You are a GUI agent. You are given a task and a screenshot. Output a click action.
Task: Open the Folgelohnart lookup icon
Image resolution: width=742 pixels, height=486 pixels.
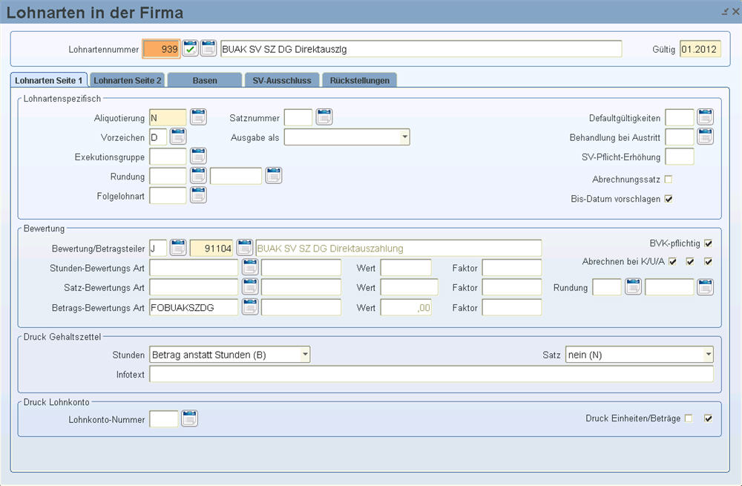point(198,195)
